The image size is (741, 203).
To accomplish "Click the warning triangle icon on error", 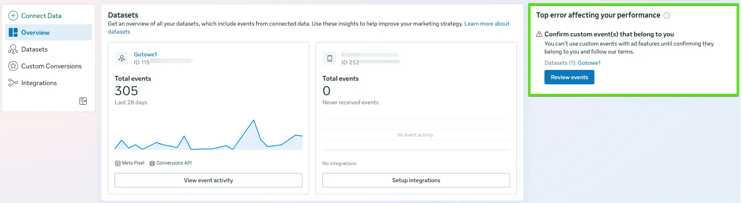I will (539, 34).
